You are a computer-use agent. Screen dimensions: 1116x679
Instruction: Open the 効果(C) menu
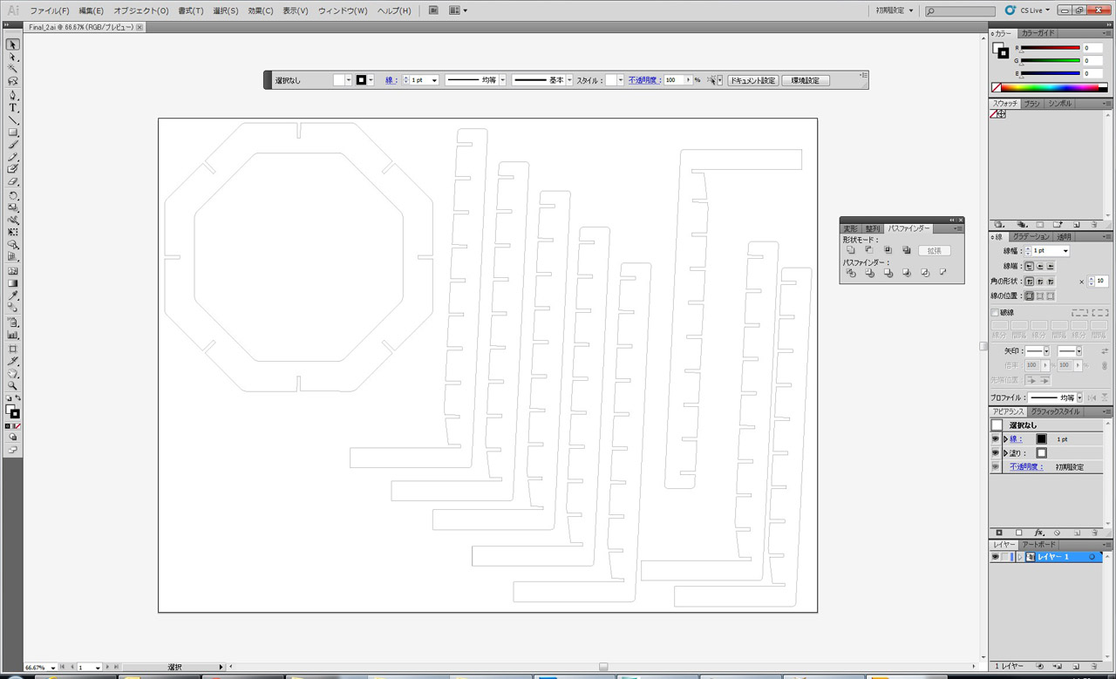[x=261, y=10]
